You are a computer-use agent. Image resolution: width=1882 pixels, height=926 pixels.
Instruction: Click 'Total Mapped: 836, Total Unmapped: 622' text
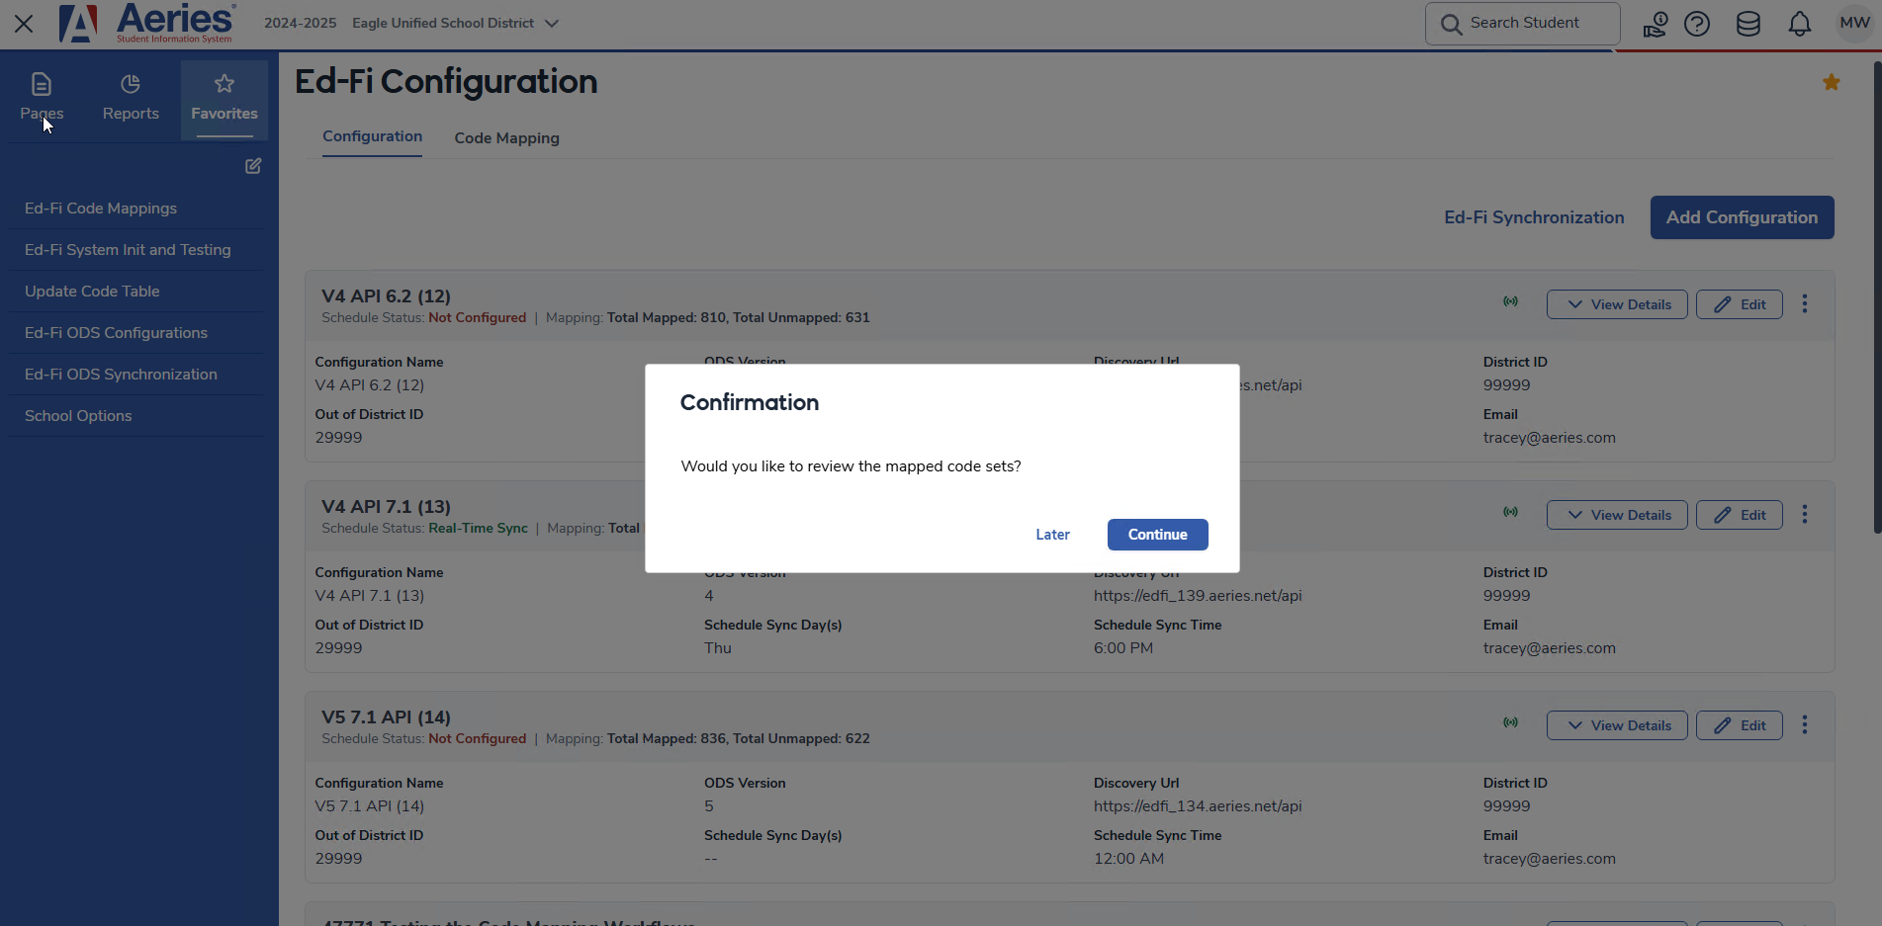[x=739, y=739]
